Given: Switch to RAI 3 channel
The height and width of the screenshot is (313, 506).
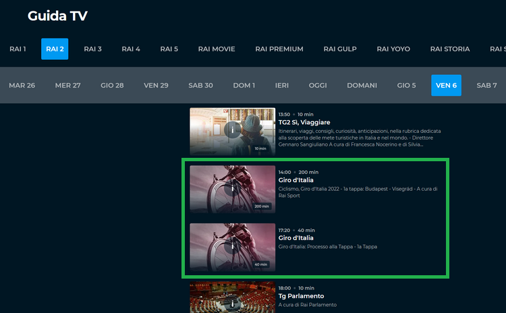Looking at the screenshot, I should coord(92,49).
